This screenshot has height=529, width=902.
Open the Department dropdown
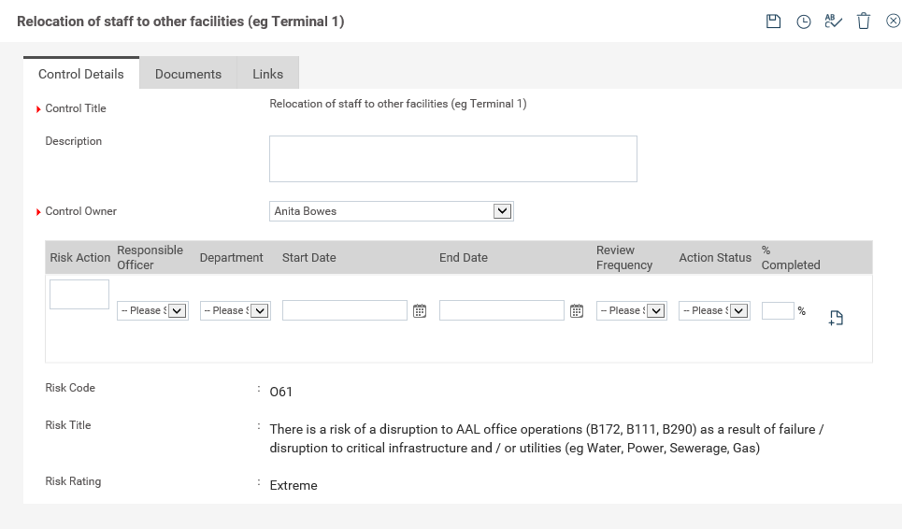point(260,310)
